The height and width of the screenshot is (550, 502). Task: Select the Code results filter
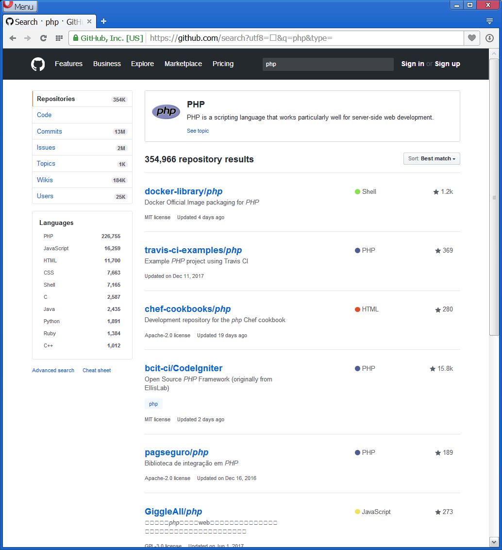[83, 115]
